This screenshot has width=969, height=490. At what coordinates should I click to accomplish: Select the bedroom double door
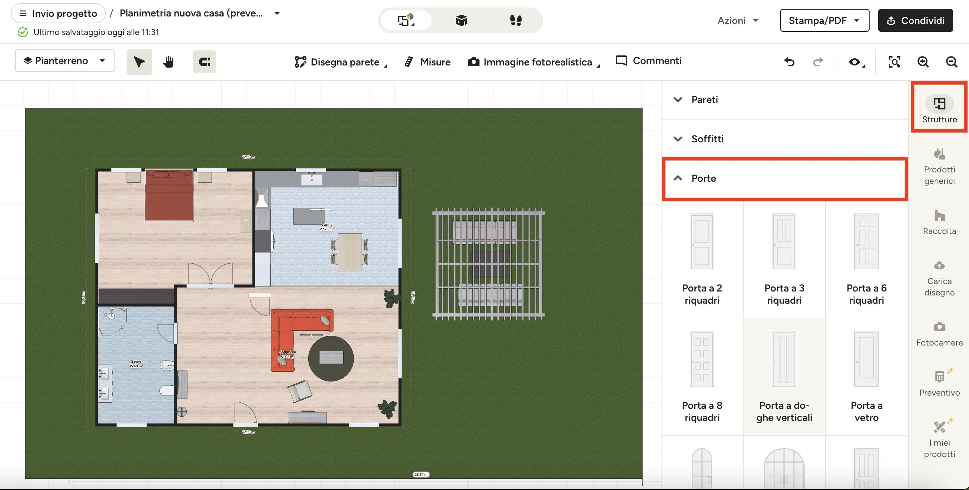point(211,275)
